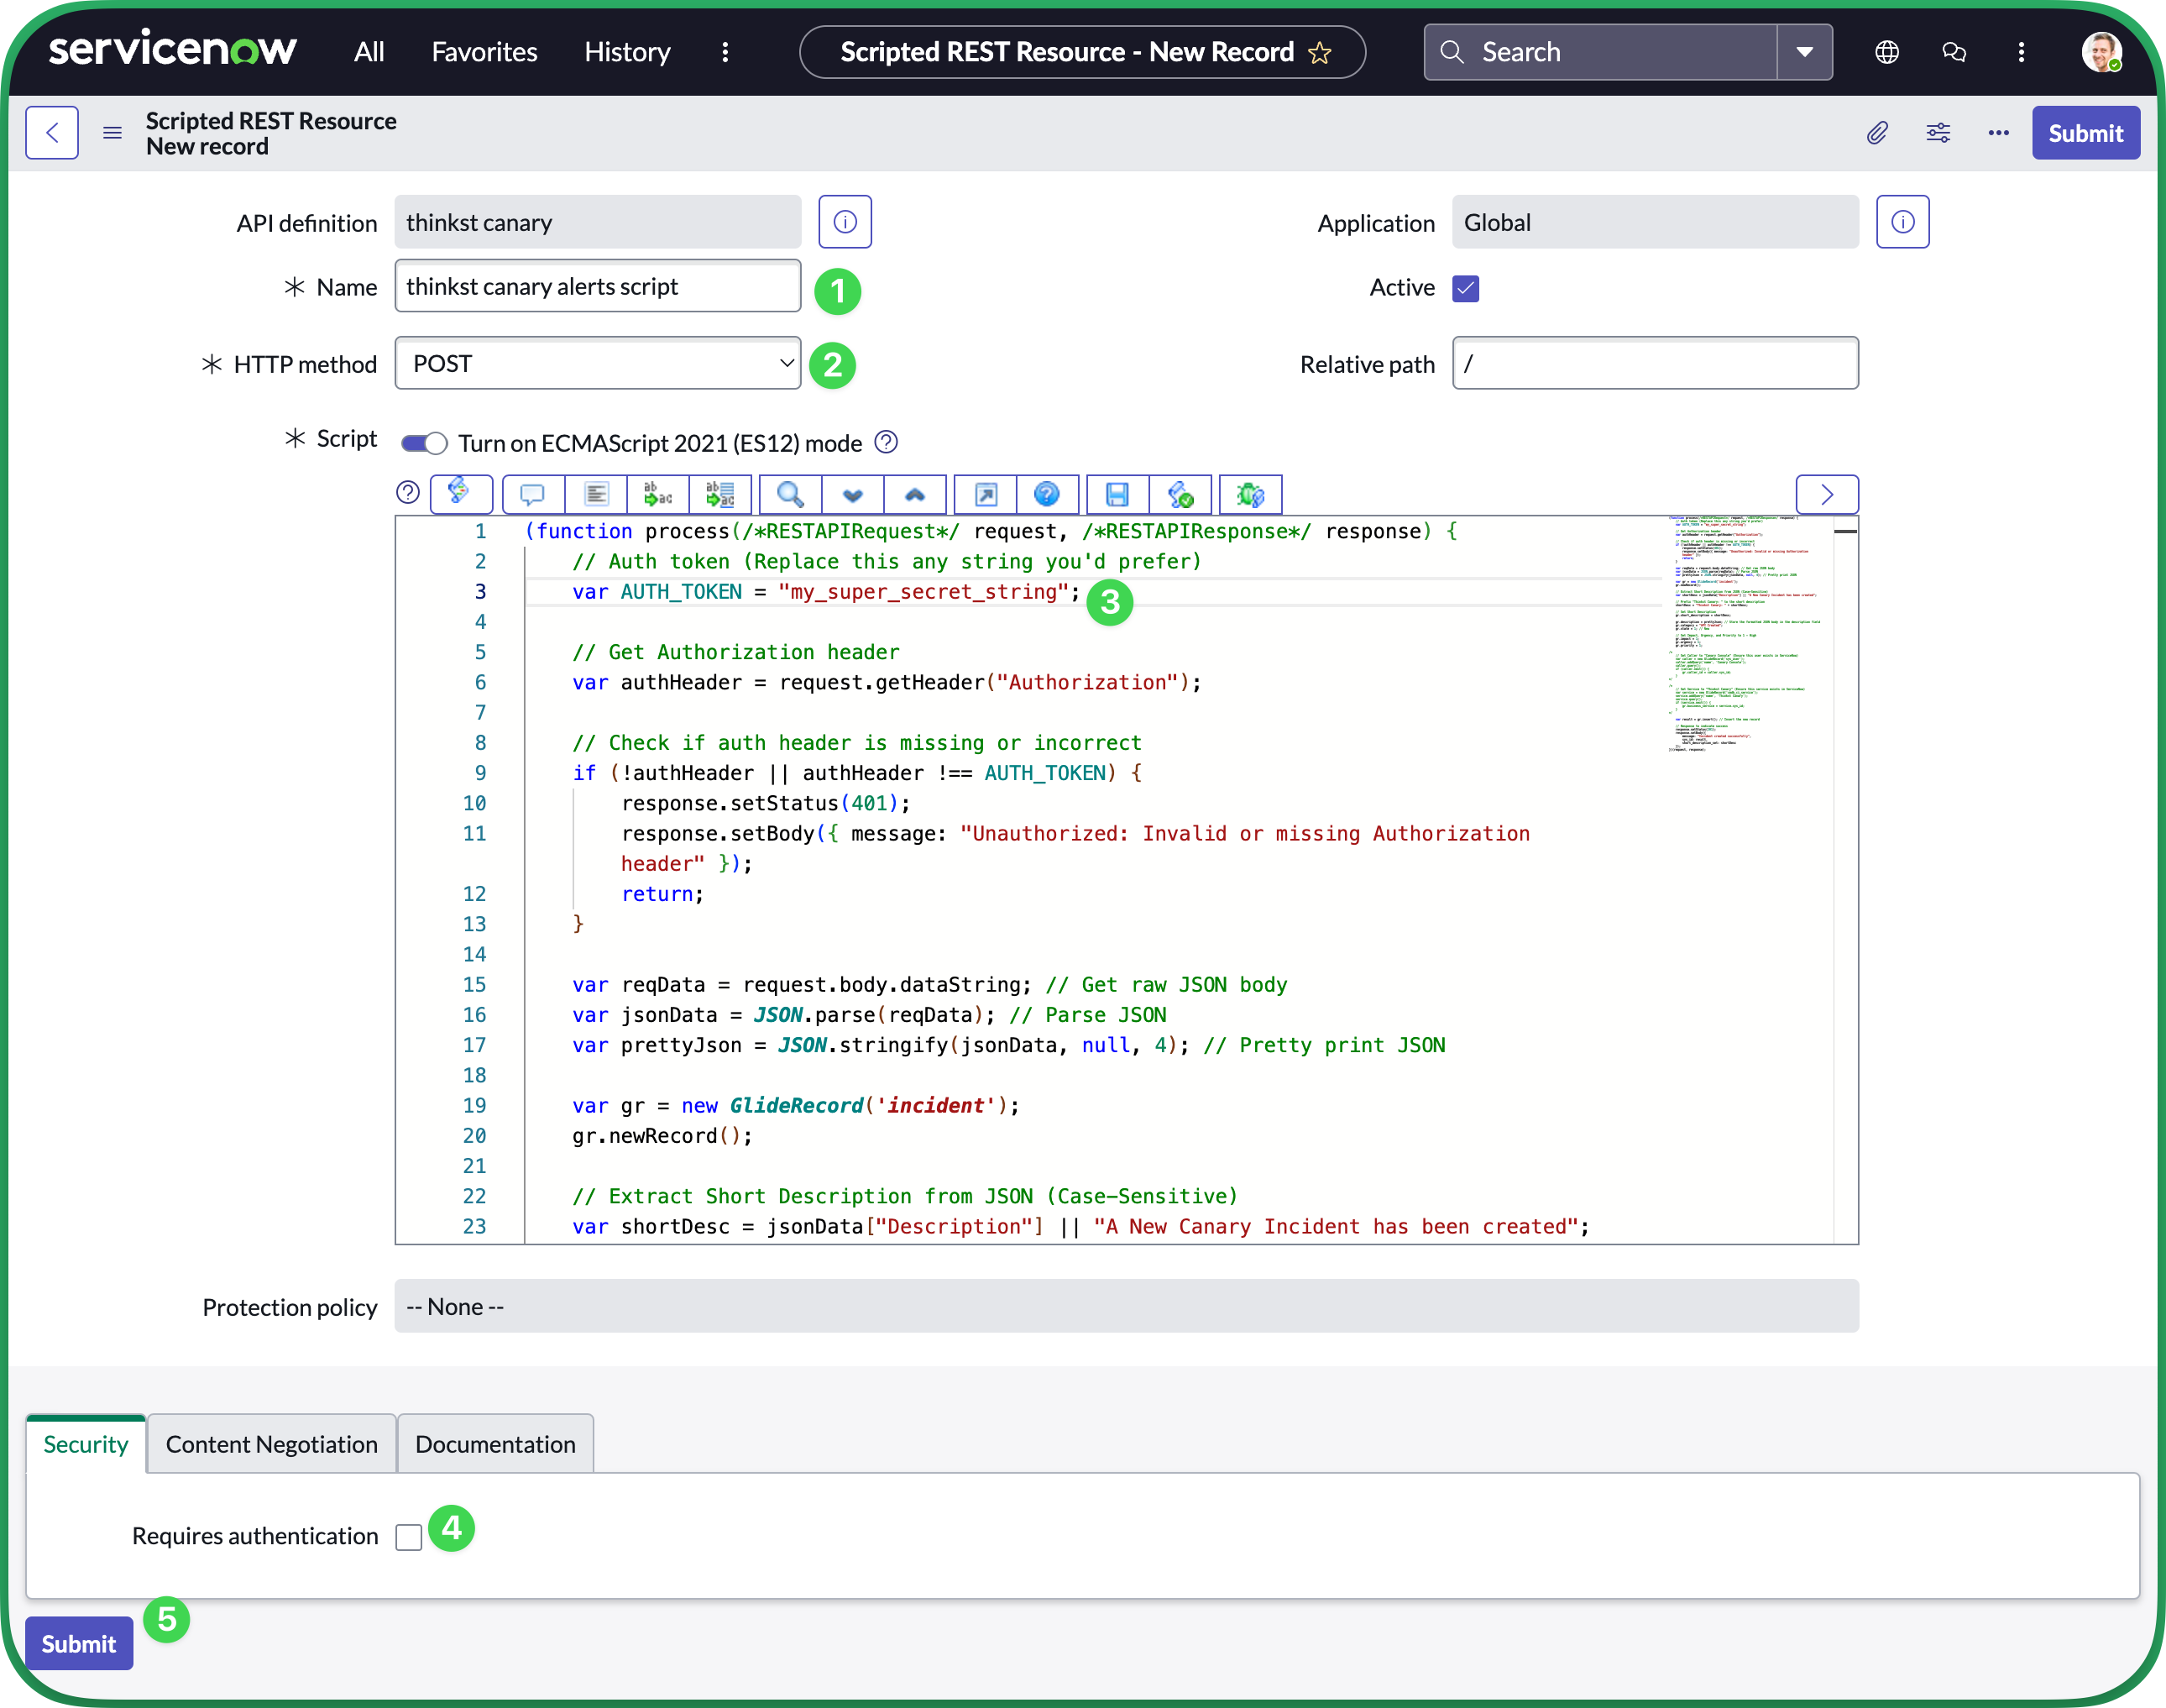Viewport: 2166px width, 1708px height.
Task: Click the global Search input
Action: [x=1603, y=52]
